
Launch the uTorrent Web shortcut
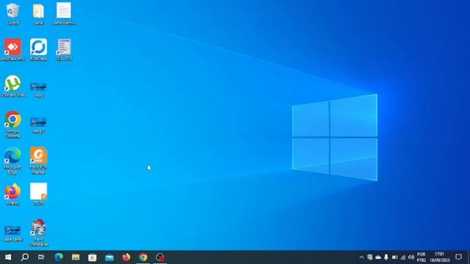[x=12, y=87]
